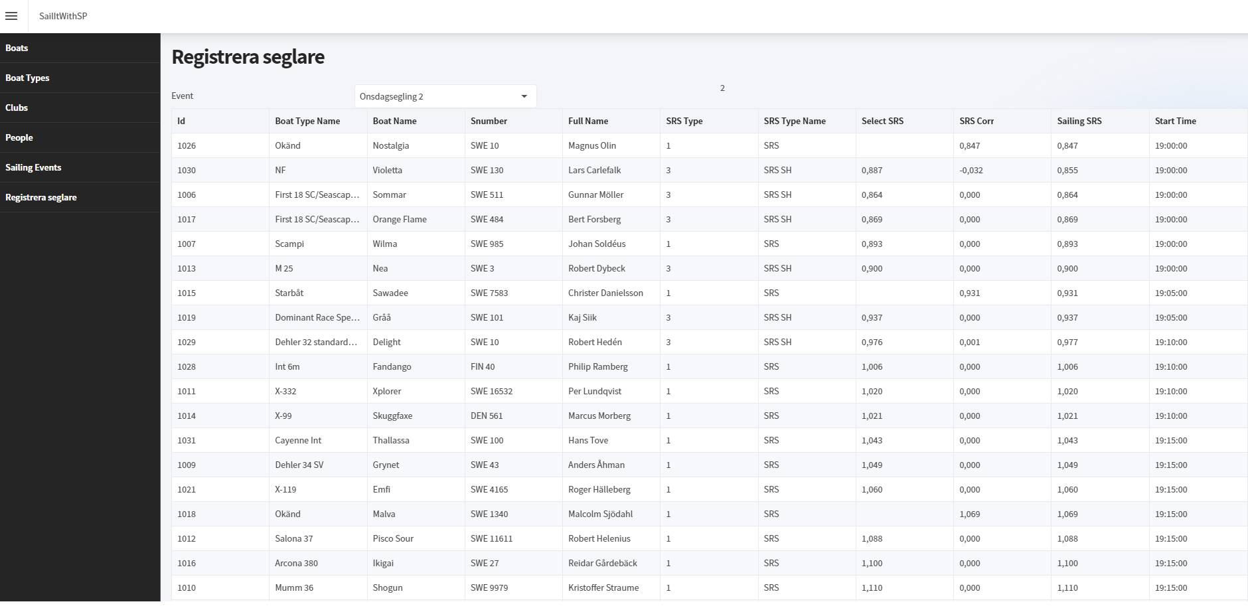Click Kaj Siik name cell
The width and height of the screenshot is (1248, 616).
pyautogui.click(x=611, y=317)
